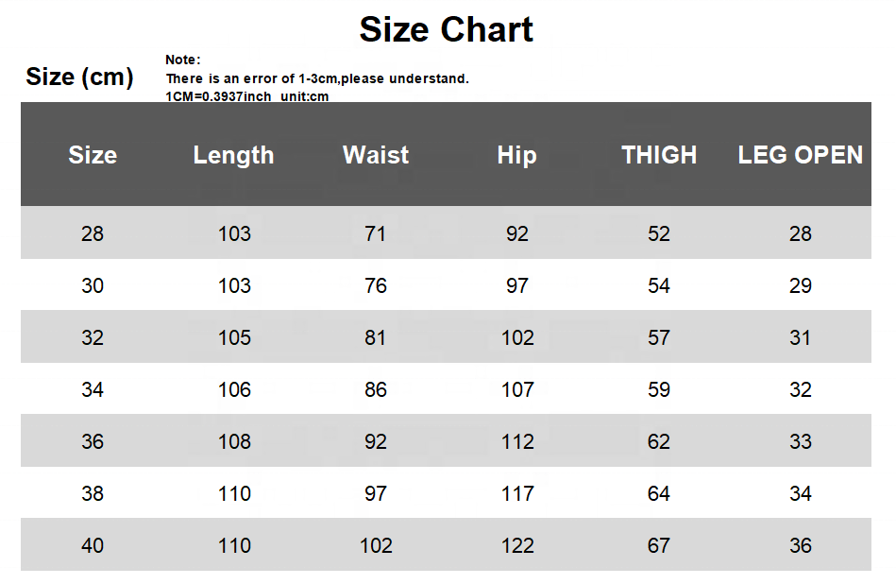Click hip value 122 in size 40 row
896x584 pixels.
[x=517, y=545]
